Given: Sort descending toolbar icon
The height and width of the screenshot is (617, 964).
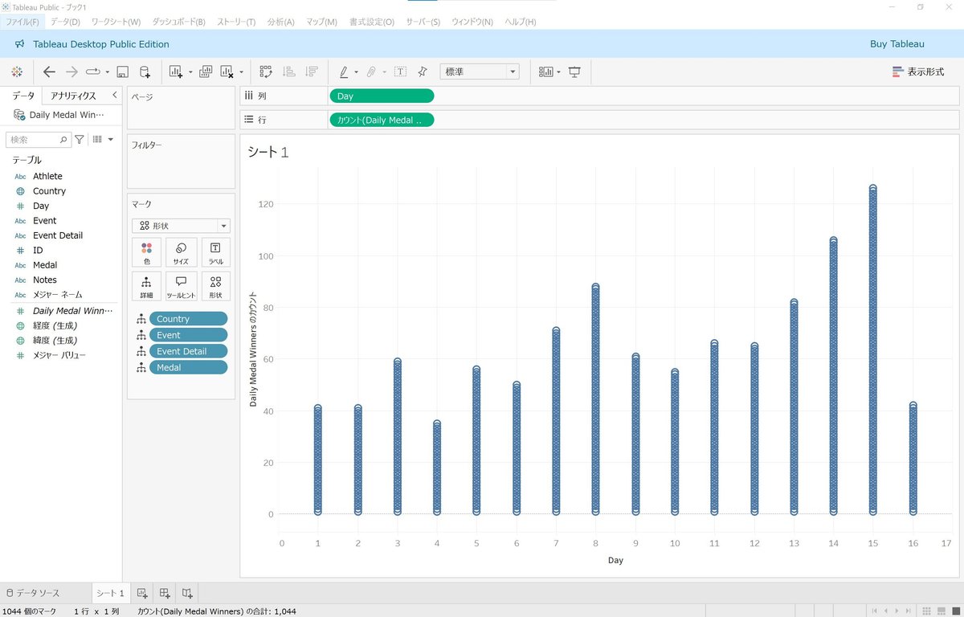Looking at the screenshot, I should coord(312,72).
